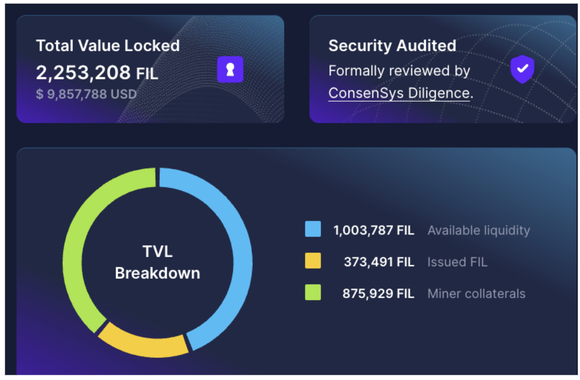
Task: Open the ConsenSys Diligence link
Action: (399, 93)
